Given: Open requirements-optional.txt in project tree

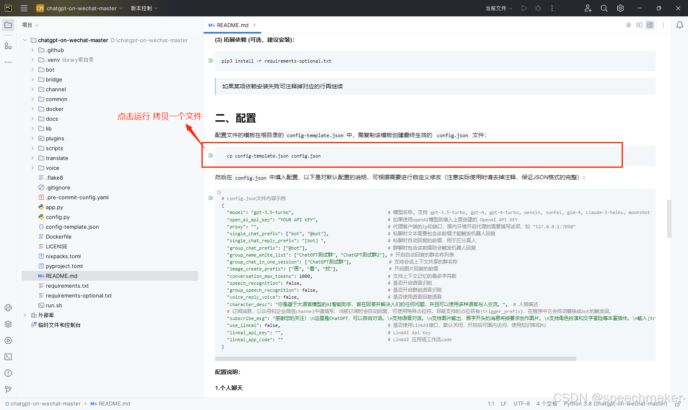Looking at the screenshot, I should 79,295.
